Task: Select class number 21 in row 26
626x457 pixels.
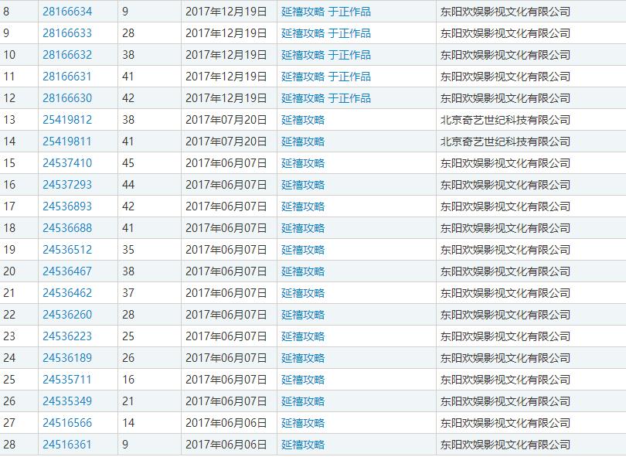Action: point(128,401)
